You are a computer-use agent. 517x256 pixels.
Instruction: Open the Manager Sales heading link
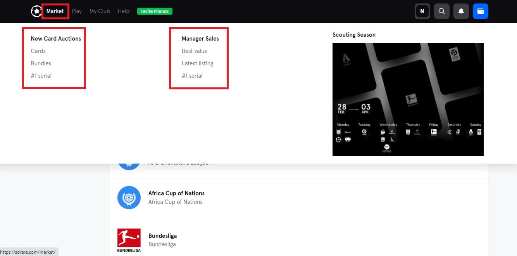[200, 39]
